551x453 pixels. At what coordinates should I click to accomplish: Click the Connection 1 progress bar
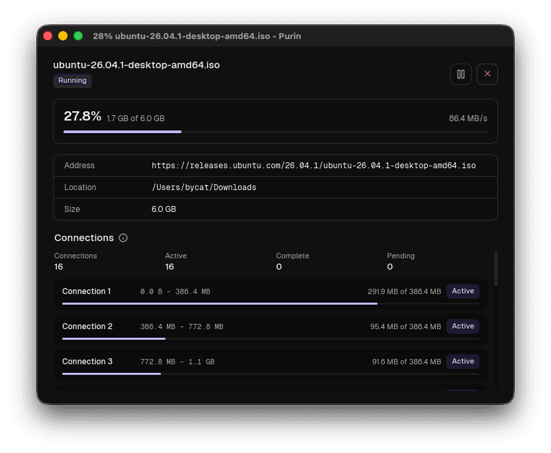(x=271, y=303)
